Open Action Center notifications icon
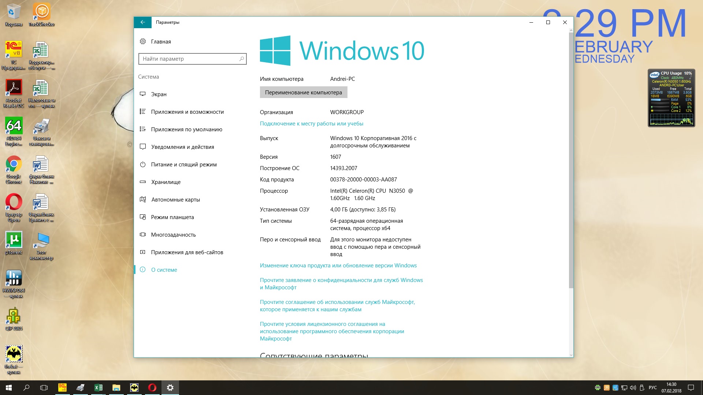 pyautogui.click(x=691, y=388)
